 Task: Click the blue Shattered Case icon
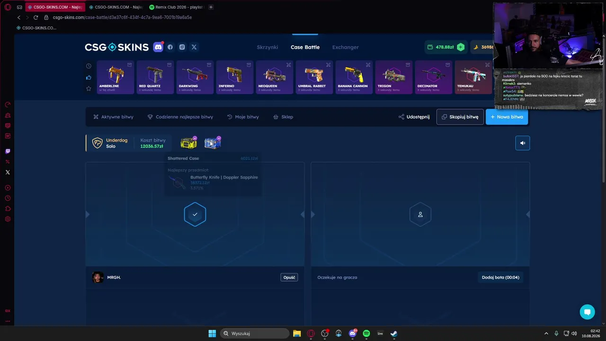tap(213, 143)
